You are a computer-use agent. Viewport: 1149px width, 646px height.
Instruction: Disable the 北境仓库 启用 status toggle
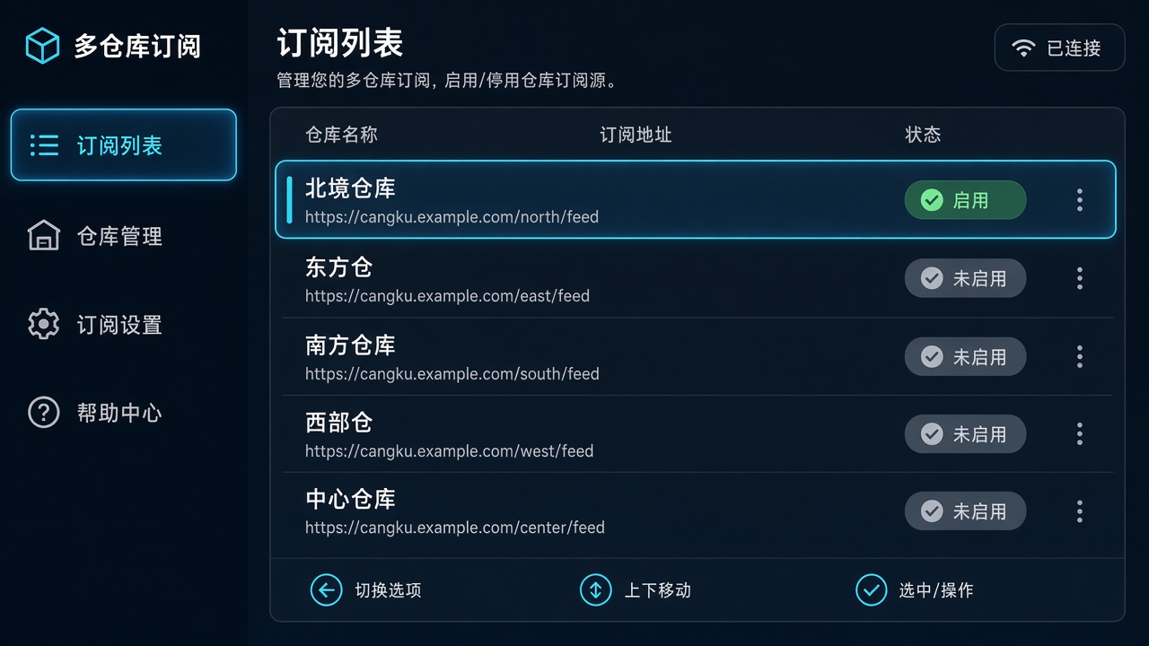(x=965, y=200)
